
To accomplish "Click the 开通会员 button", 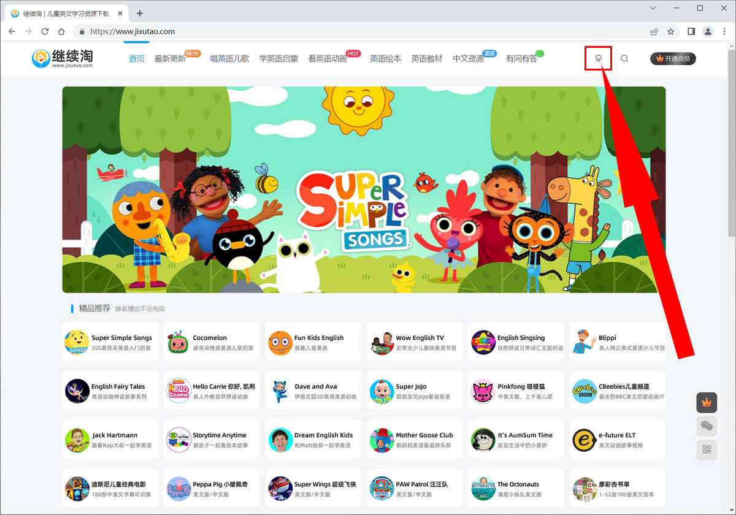I will tap(673, 59).
